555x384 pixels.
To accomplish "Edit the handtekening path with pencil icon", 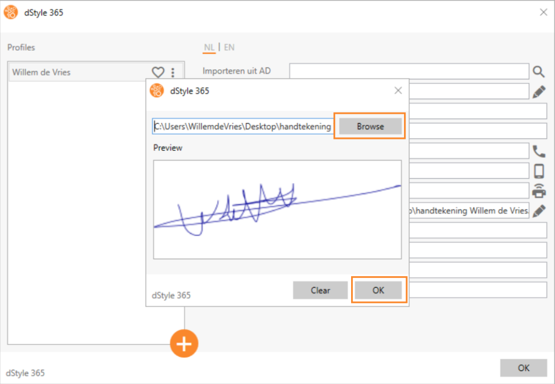I will pyautogui.click(x=539, y=211).
